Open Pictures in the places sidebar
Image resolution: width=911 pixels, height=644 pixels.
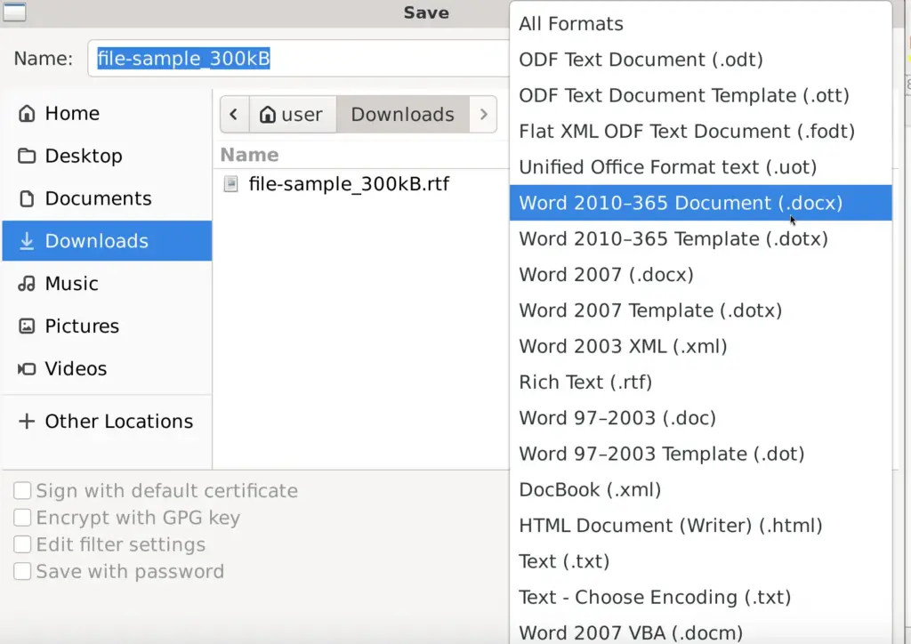point(107,326)
